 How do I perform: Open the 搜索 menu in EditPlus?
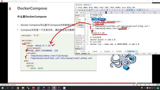96,7
